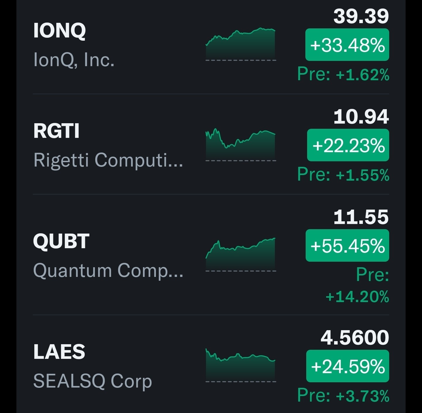The width and height of the screenshot is (422, 413).
Task: Open the IONQ ticker symbol
Action: (59, 30)
